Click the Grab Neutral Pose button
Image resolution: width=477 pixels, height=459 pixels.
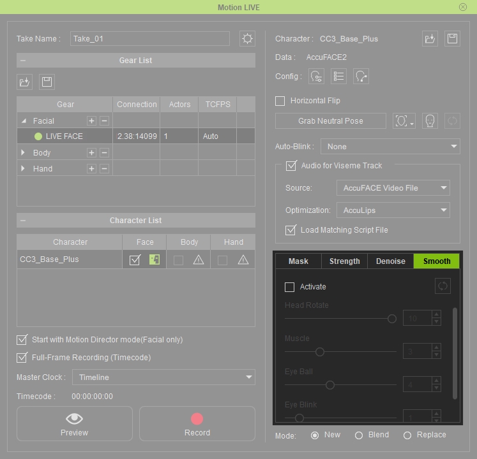(x=331, y=121)
